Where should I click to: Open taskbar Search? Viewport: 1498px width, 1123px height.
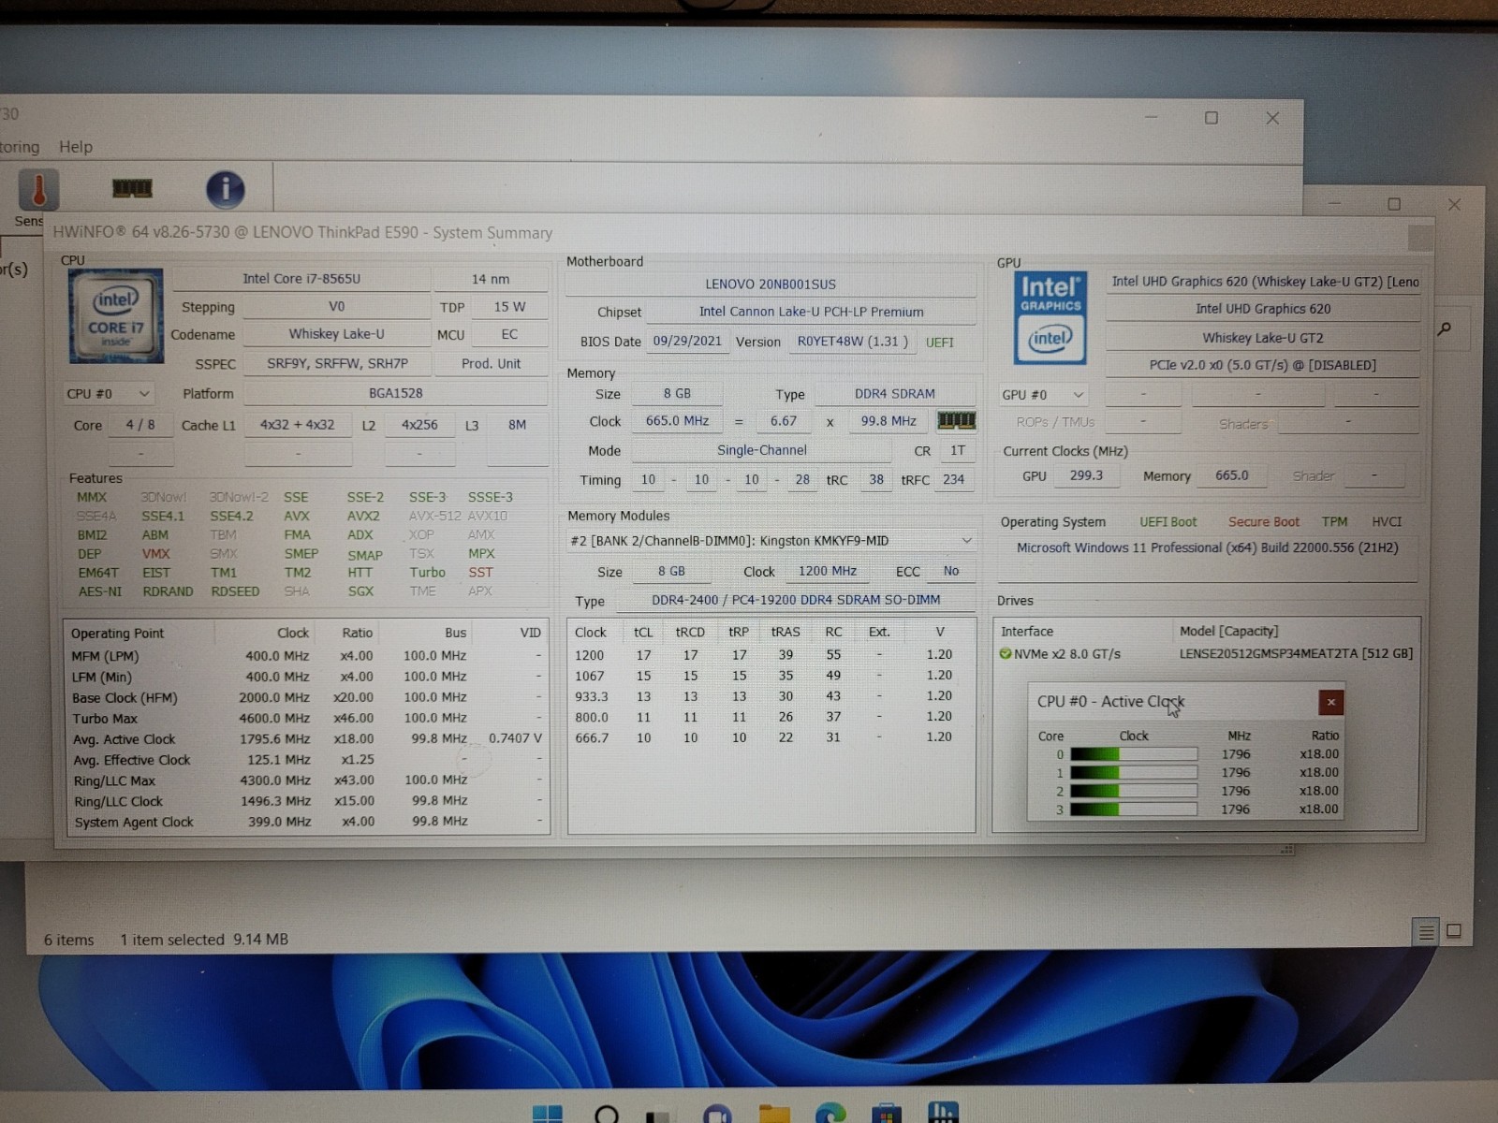[x=607, y=1114]
